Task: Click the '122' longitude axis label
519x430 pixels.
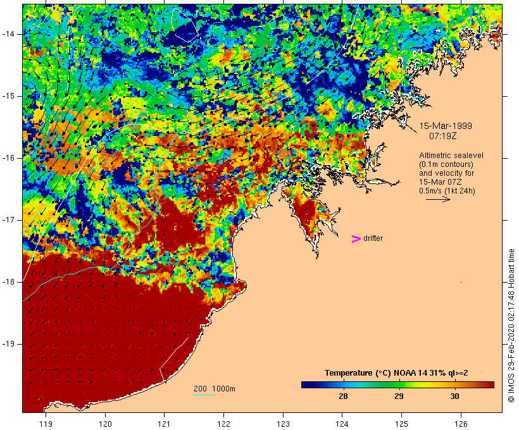Action: coord(224,424)
